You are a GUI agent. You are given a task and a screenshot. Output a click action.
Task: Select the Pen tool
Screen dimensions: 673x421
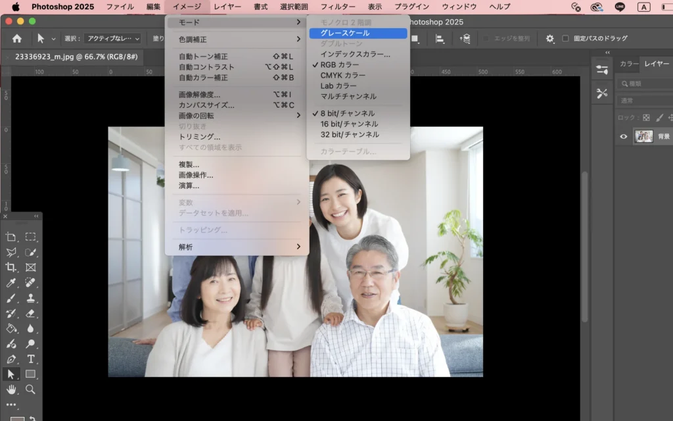pos(11,359)
